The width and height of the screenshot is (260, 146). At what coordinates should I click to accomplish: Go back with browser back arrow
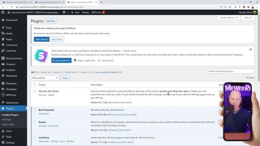tap(3, 7)
